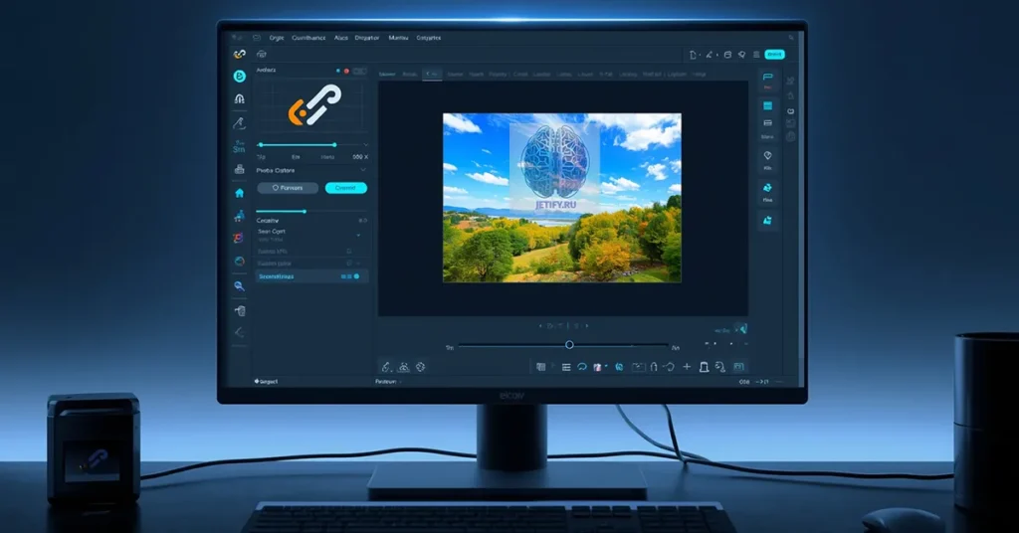This screenshot has width=1019, height=533.
Task: Click the cloud icon between brush and gear
Action: pos(404,367)
